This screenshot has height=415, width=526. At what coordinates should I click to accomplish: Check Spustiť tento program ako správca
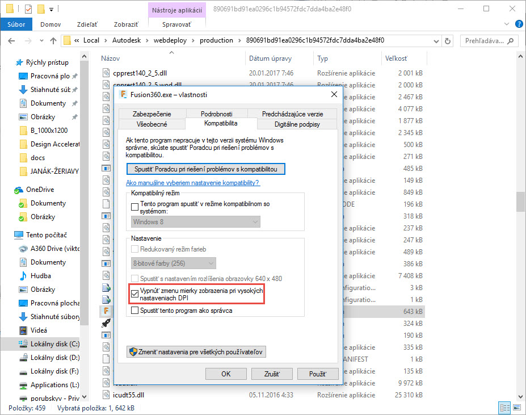click(135, 311)
